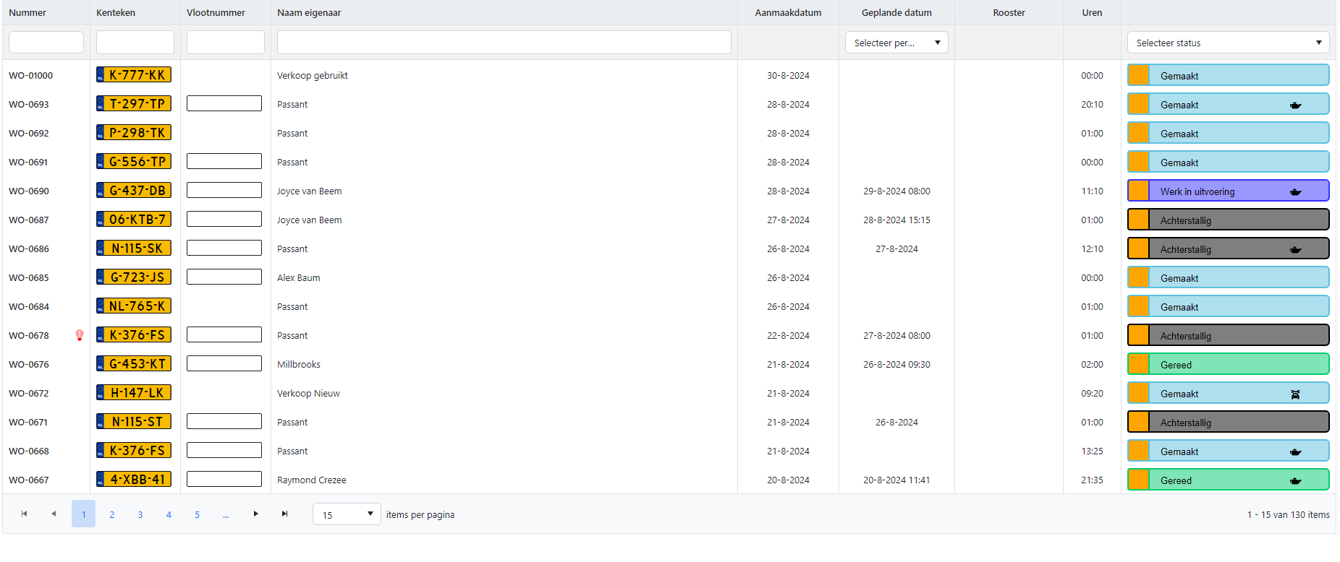
Task: Click the car icon on WO-0672 status
Action: click(x=1295, y=394)
